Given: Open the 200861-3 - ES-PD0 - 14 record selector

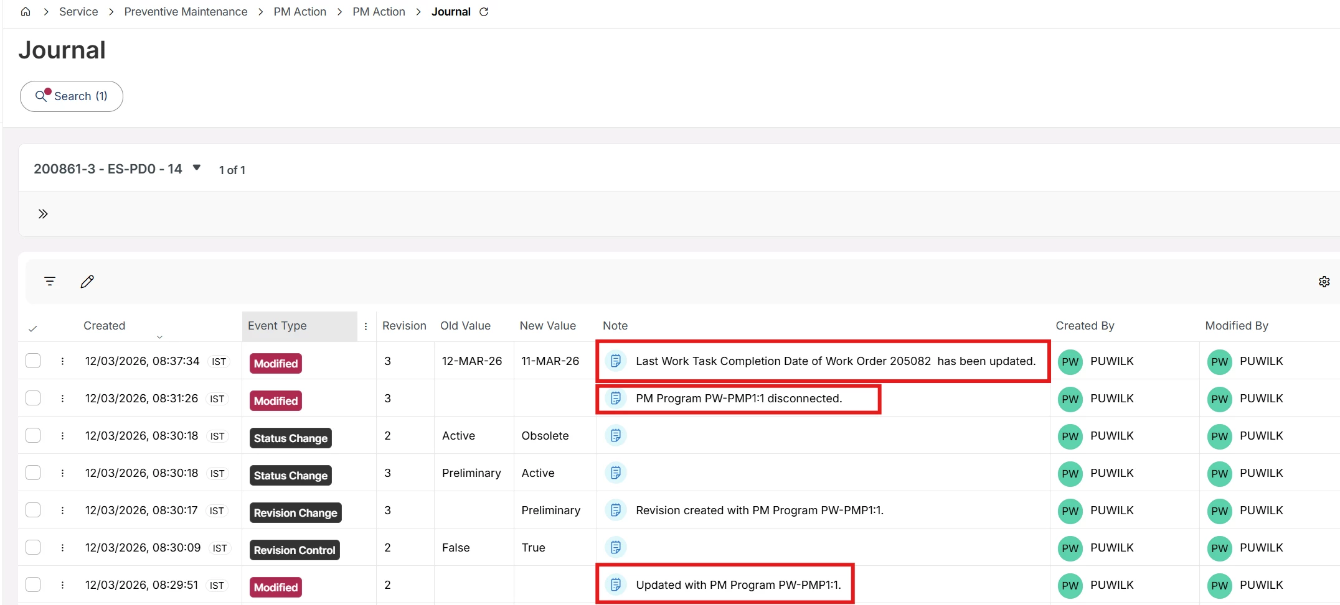Looking at the screenshot, I should point(117,169).
